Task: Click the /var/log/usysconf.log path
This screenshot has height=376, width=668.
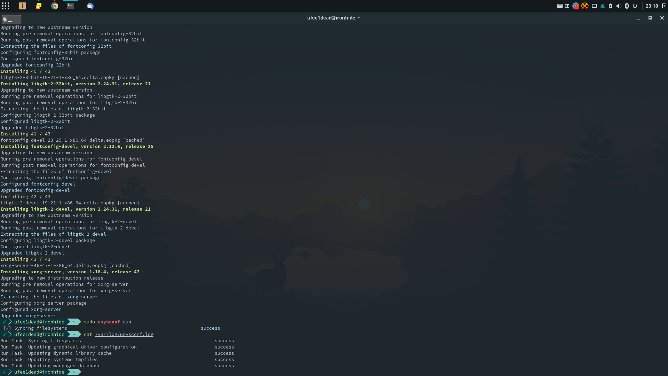Action: [124, 335]
